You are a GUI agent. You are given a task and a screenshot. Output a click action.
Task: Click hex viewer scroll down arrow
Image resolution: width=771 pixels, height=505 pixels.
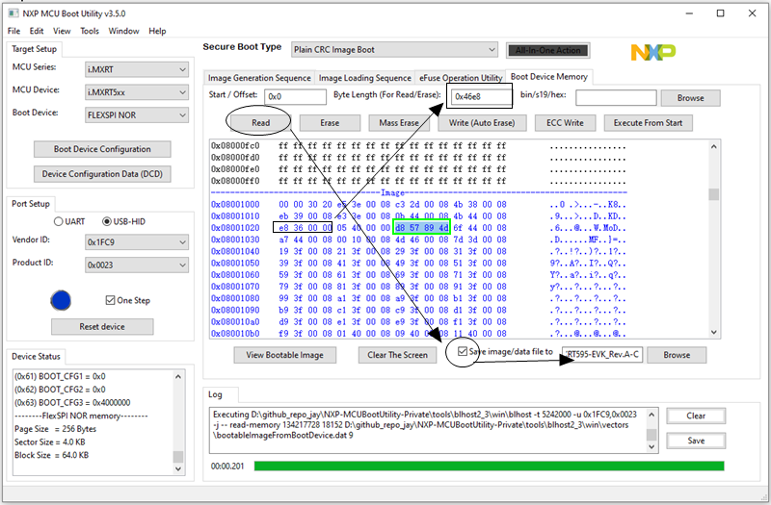pyautogui.click(x=714, y=332)
